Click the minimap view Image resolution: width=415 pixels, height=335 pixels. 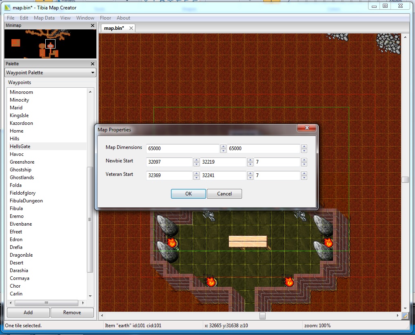point(50,44)
